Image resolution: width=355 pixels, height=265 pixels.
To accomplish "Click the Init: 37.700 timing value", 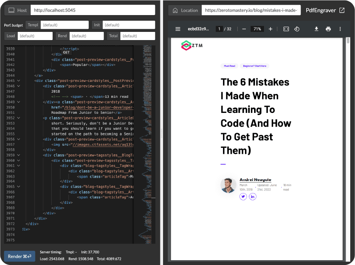I will point(90,252).
